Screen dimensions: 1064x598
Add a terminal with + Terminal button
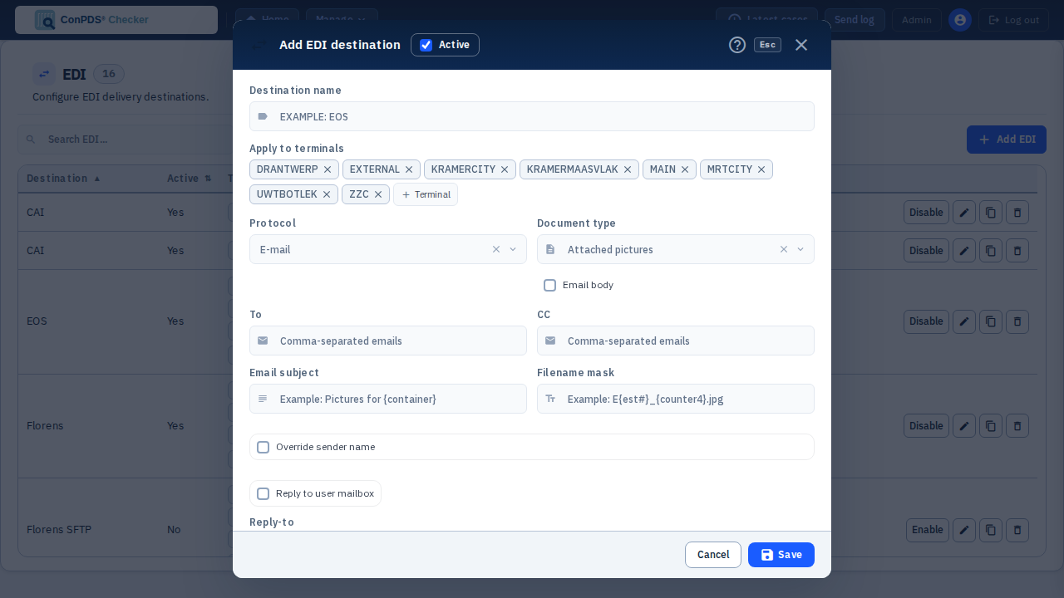pos(426,194)
